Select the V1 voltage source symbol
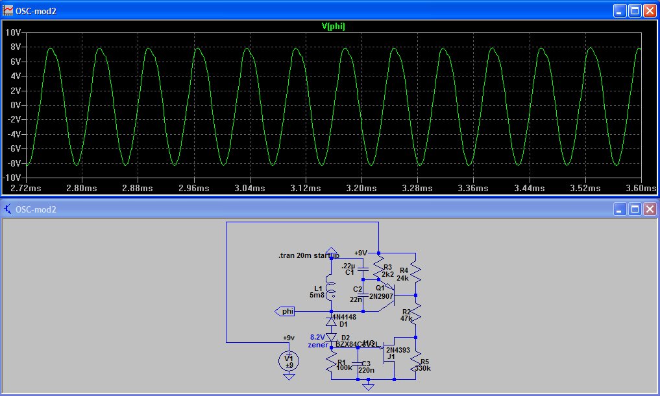Screen dimensions: 660x396 pos(289,361)
